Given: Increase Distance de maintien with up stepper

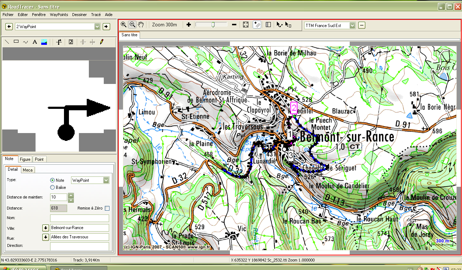Looking at the screenshot, I should pyautogui.click(x=71, y=195).
